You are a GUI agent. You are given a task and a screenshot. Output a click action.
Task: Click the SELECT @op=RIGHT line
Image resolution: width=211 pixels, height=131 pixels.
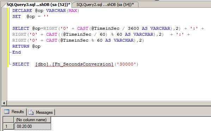point(108,28)
